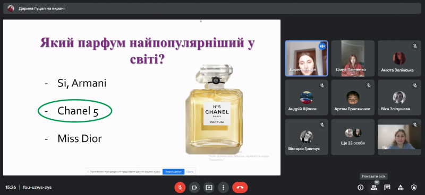Toggle the camera button in the bottom bar

point(194,188)
